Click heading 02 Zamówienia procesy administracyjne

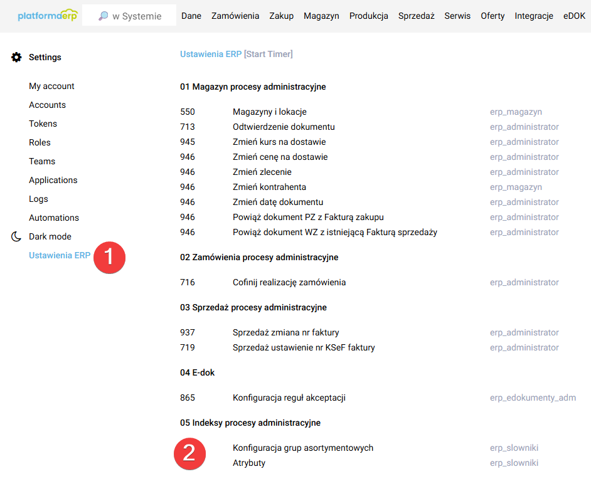coord(259,257)
